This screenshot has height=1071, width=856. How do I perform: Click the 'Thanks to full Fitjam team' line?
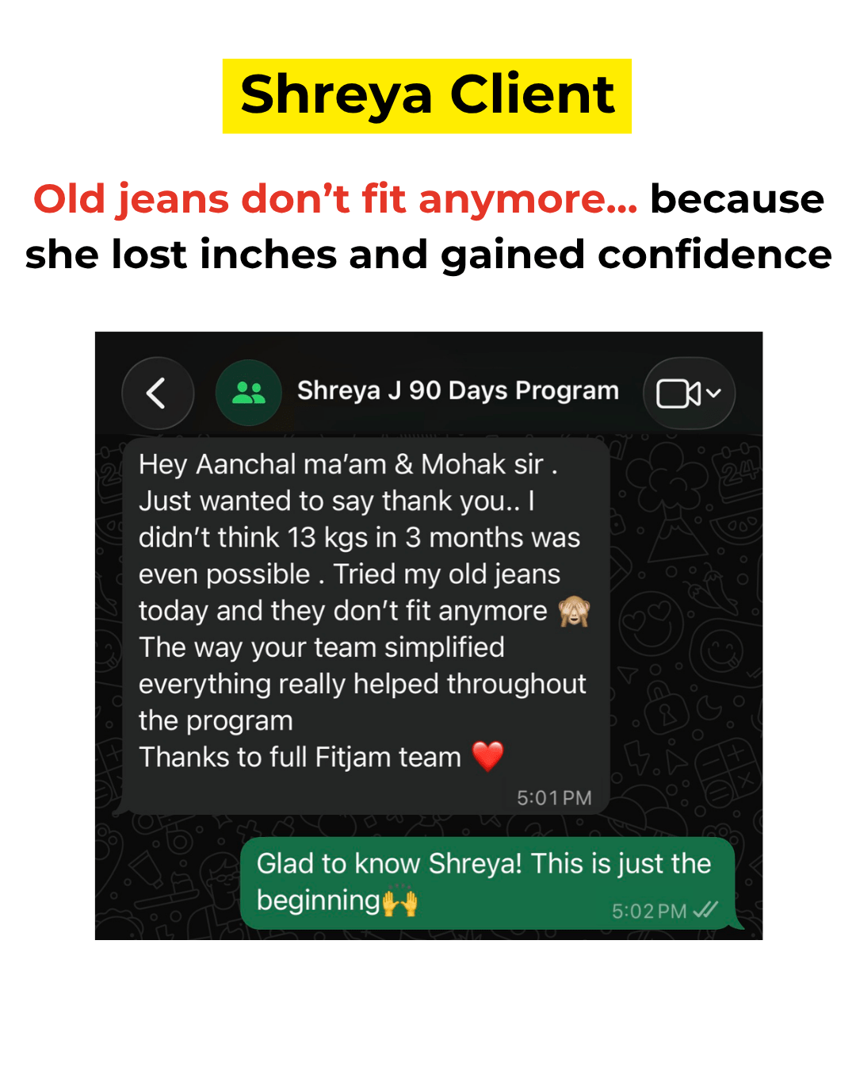tap(300, 758)
